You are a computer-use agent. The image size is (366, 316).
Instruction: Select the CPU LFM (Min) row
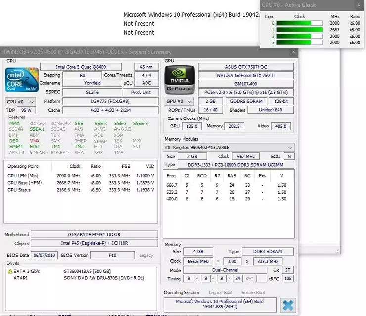coord(81,176)
